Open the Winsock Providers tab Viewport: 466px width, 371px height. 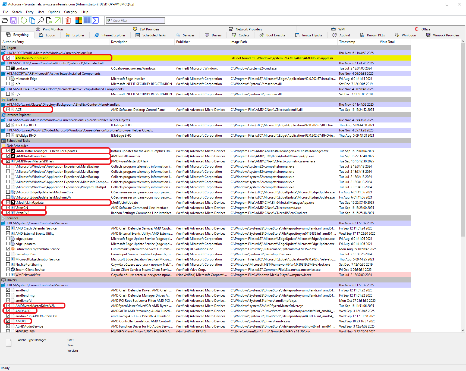point(443,35)
